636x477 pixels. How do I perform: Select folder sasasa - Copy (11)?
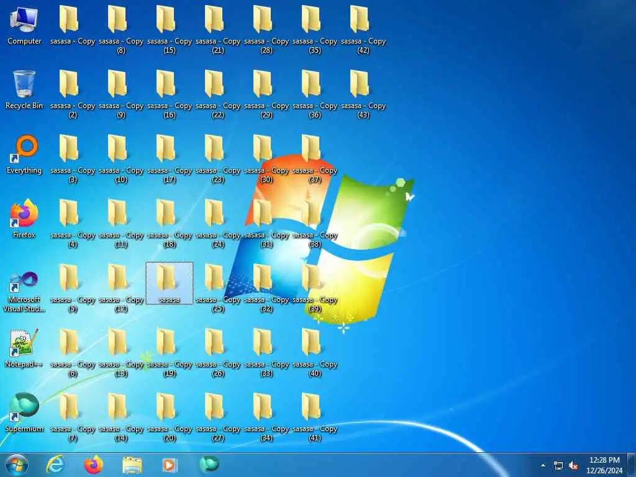point(121,224)
